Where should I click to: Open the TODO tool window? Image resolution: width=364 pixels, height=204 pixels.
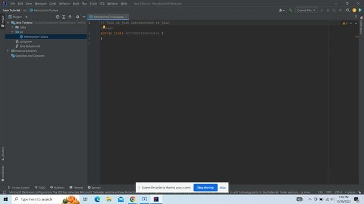pos(40,188)
